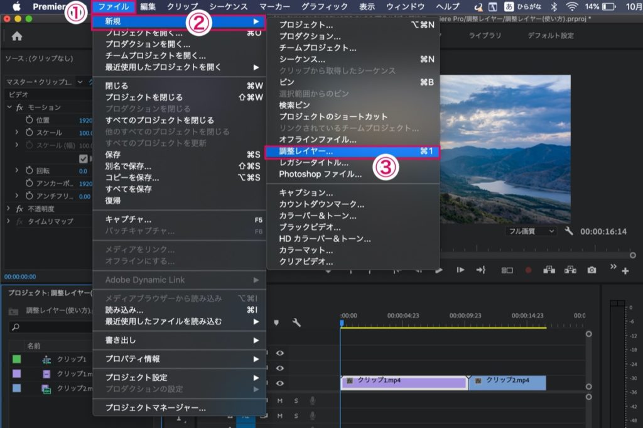Select the クリップ2.mp4 clip on the timeline

click(507, 382)
